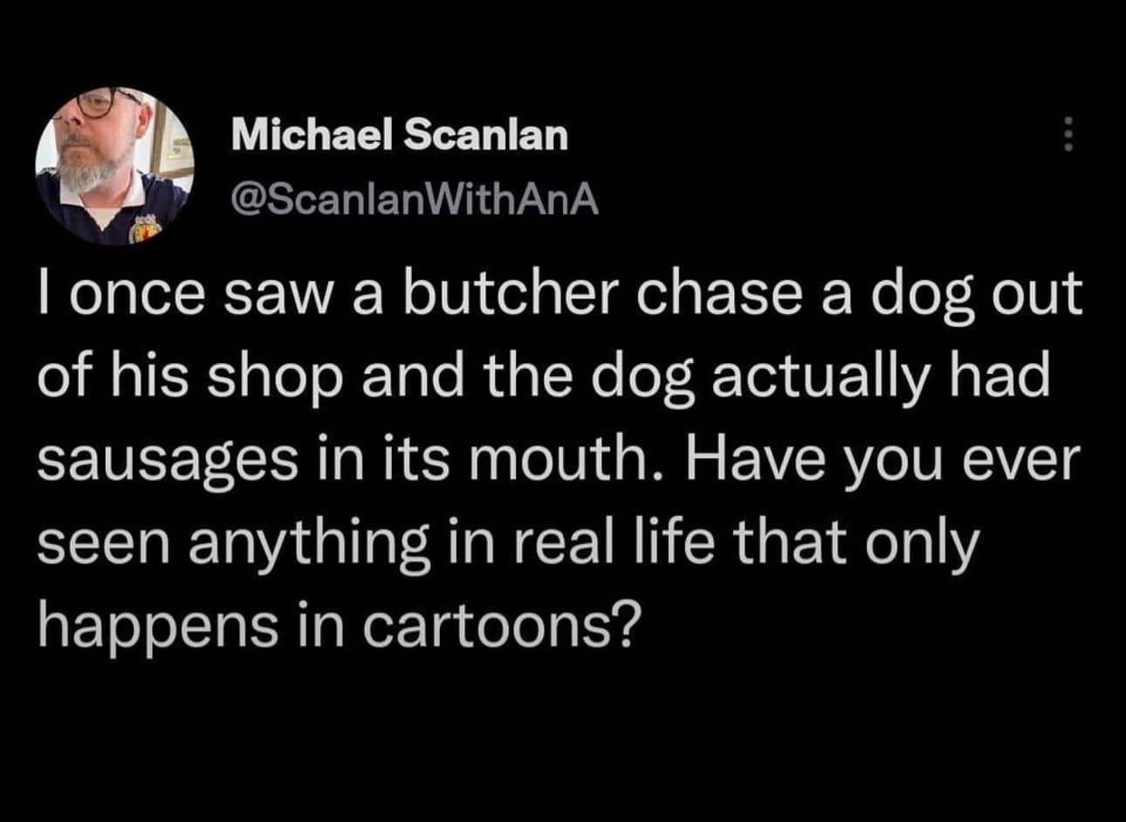Open the tweet's three-dot more options menu
This screenshot has height=822, width=1126.
[1065, 137]
